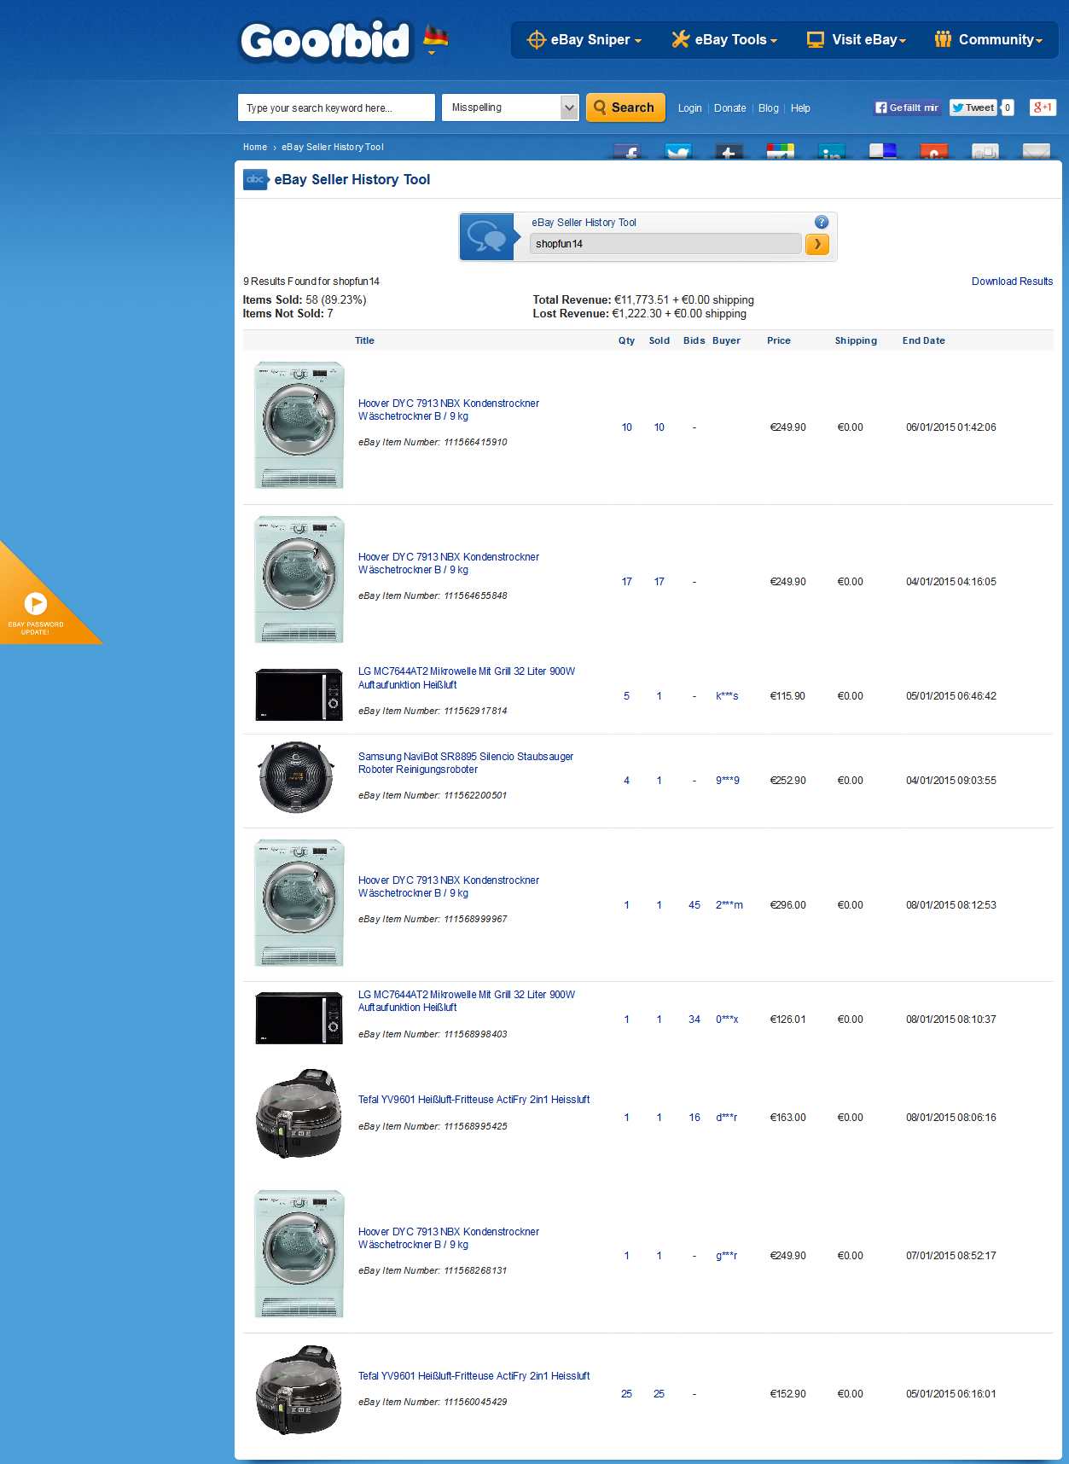Image resolution: width=1069 pixels, height=1464 pixels.
Task: Open Samsung NaviBot SR8895 listing title
Action: click(466, 763)
